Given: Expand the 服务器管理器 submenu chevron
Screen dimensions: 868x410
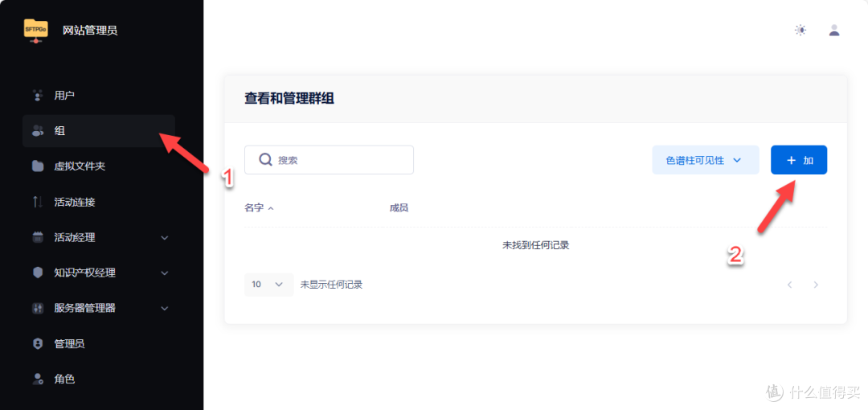Looking at the screenshot, I should point(165,309).
